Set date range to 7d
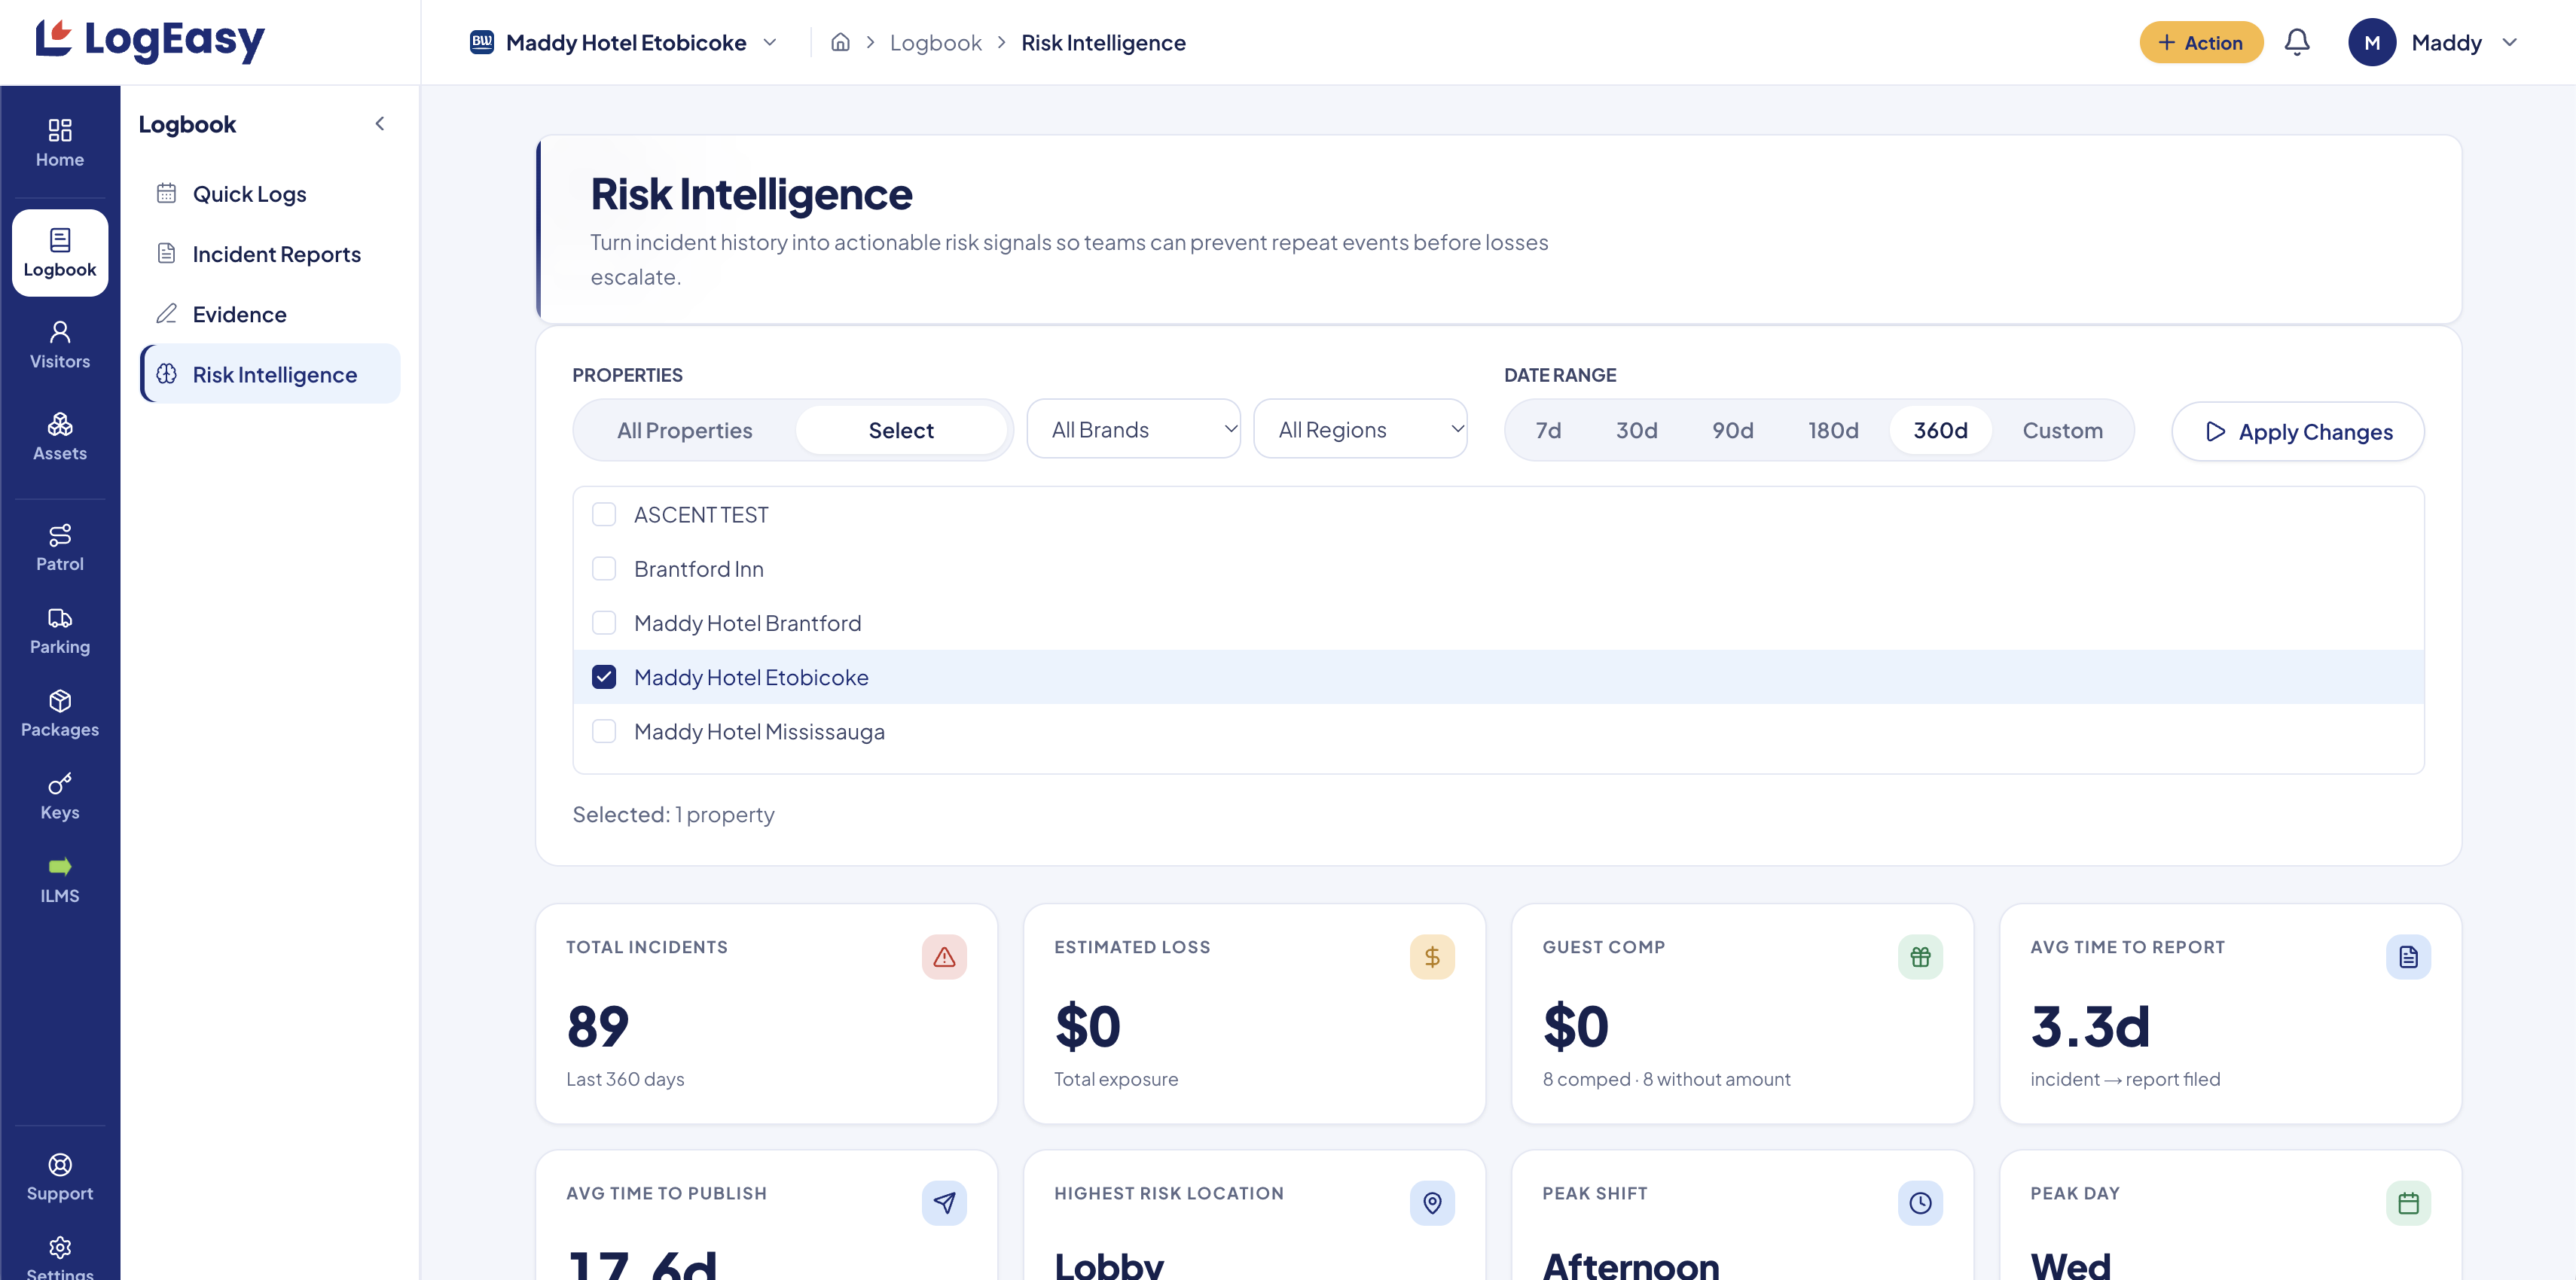 (1548, 430)
